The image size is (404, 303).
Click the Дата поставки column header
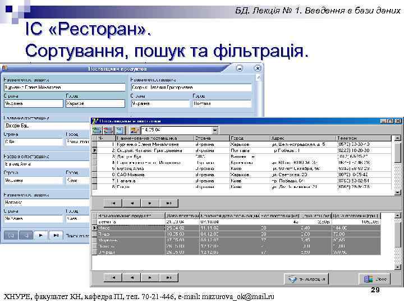click(182, 215)
